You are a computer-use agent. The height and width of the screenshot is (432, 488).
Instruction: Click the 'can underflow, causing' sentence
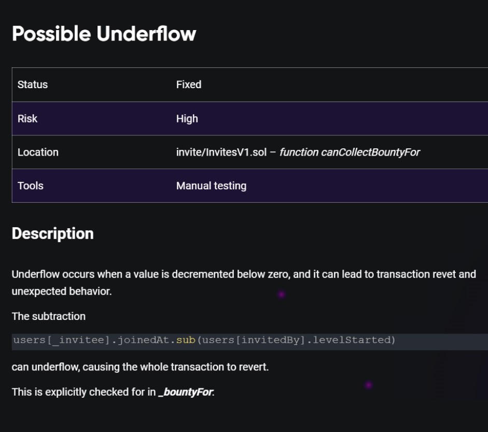point(140,367)
